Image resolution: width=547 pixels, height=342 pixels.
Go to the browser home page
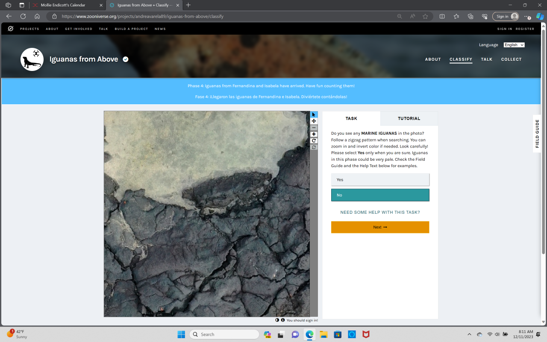tap(37, 16)
